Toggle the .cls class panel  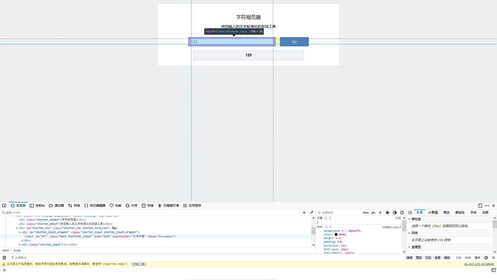click(373, 213)
